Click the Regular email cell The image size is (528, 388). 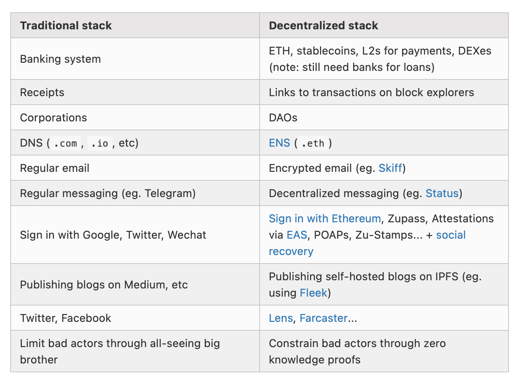click(55, 168)
